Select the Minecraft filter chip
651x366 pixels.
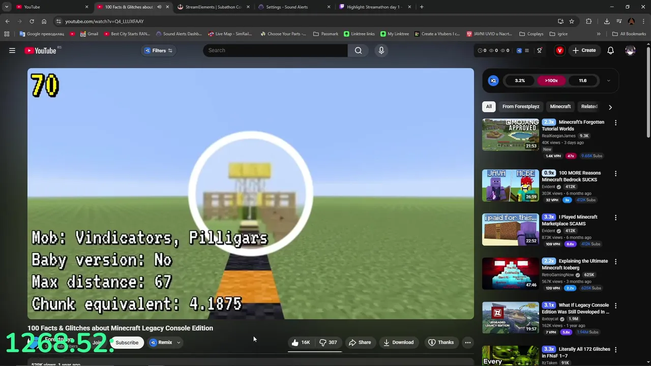coord(560,107)
